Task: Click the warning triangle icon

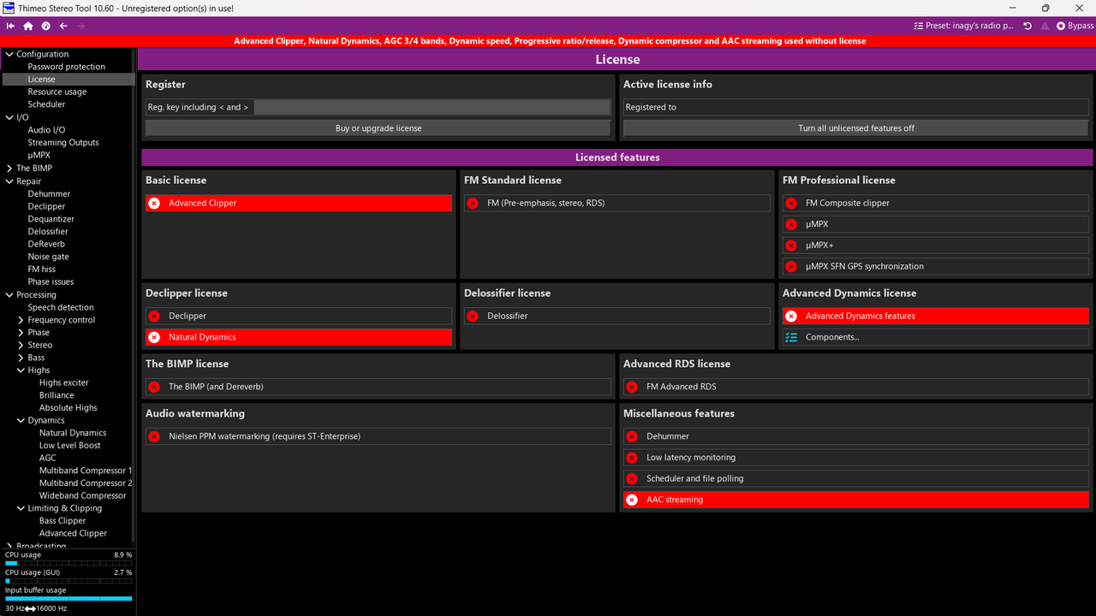Action: click(1045, 26)
